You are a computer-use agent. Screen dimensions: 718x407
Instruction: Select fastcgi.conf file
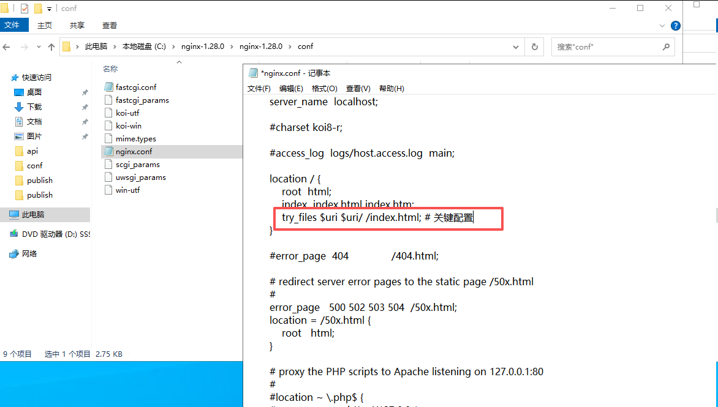[x=136, y=87]
